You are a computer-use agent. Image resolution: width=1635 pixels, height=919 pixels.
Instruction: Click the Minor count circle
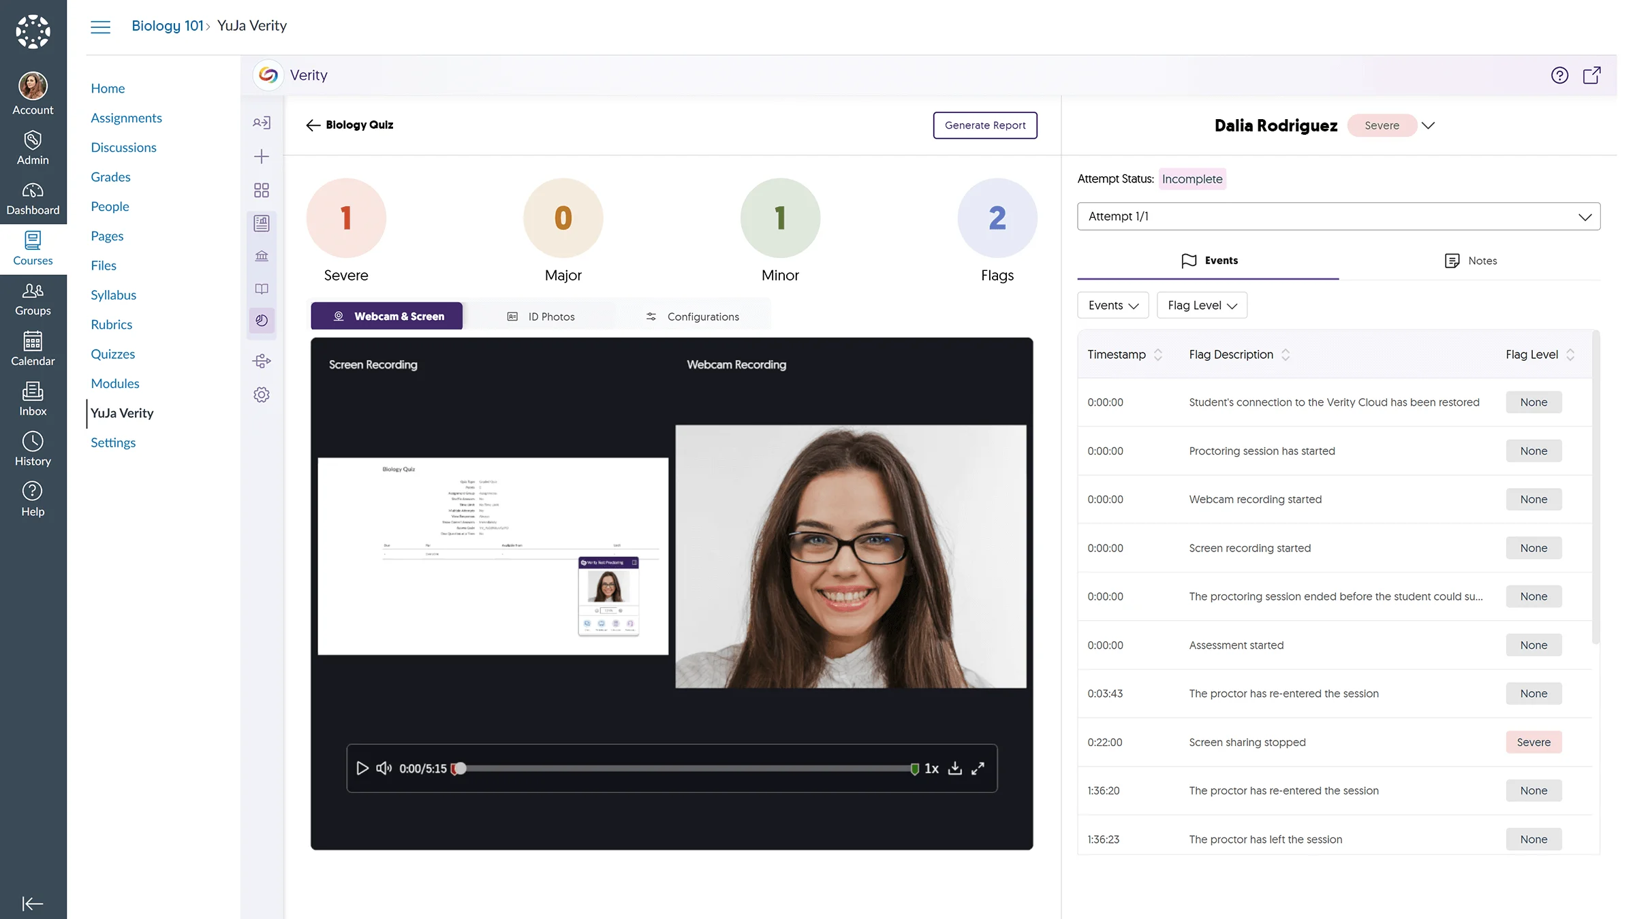point(780,218)
